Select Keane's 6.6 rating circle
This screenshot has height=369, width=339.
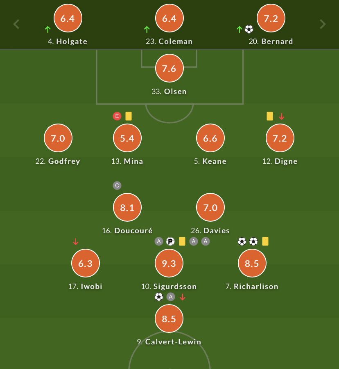[210, 138]
